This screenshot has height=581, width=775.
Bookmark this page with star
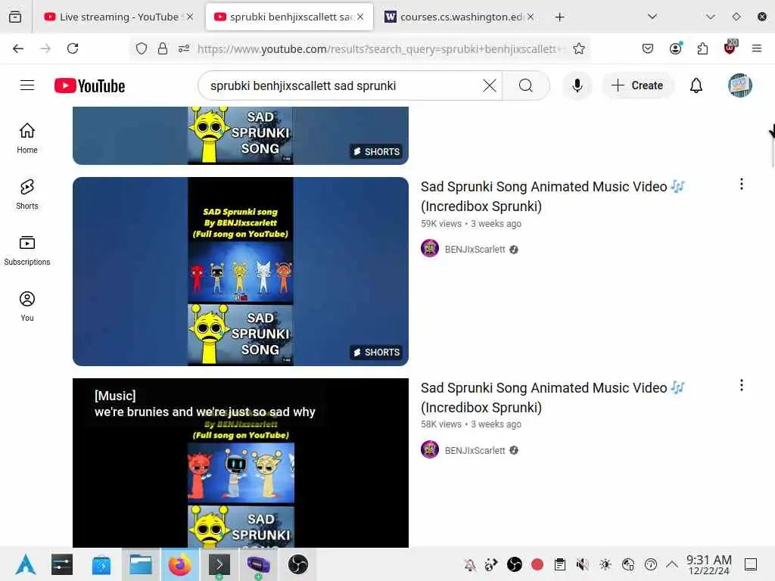coord(579,48)
